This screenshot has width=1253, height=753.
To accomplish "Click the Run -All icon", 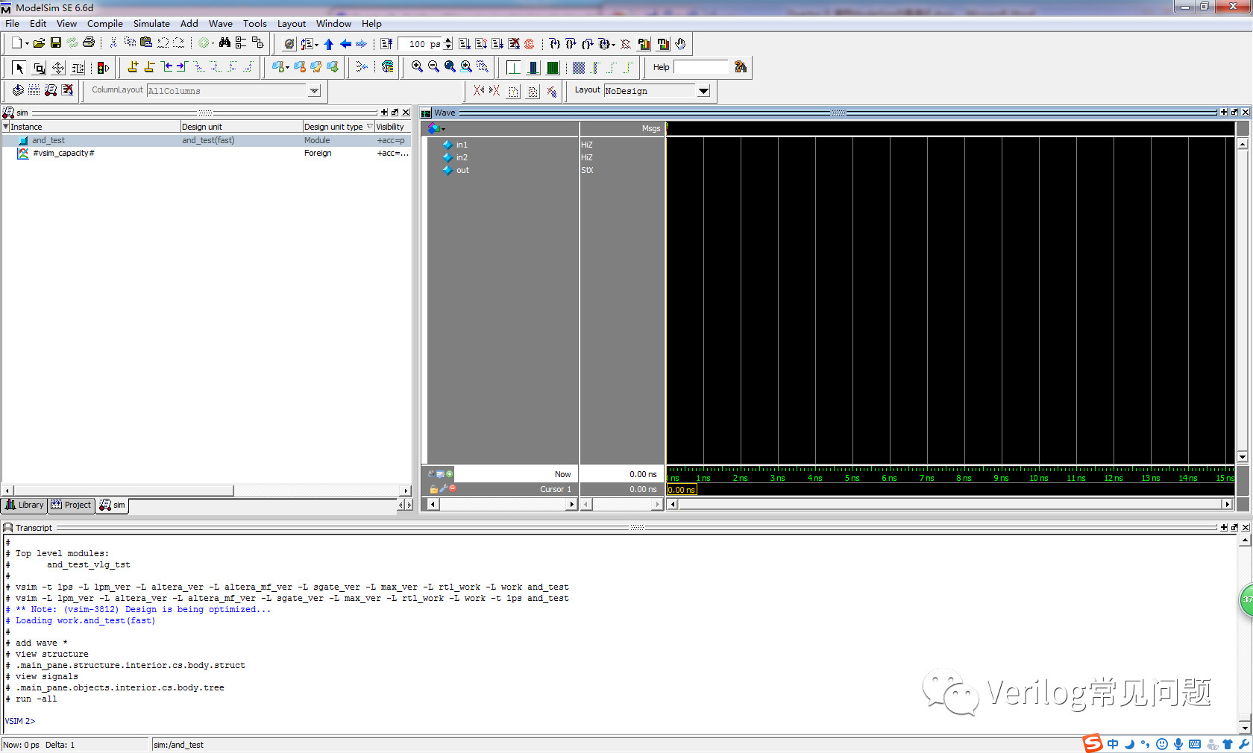I will pyautogui.click(x=497, y=44).
